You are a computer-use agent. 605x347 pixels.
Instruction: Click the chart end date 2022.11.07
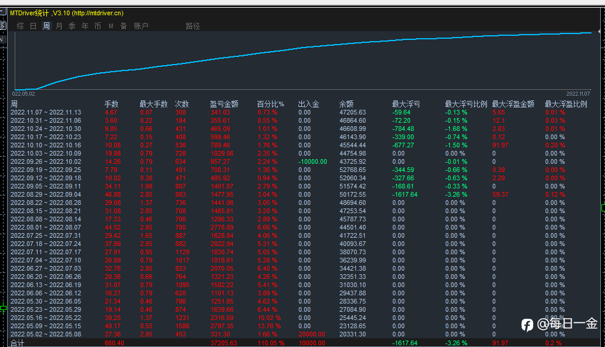[578, 94]
